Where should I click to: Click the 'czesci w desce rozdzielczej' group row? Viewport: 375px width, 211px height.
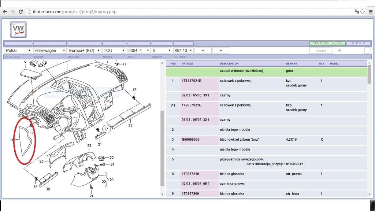(x=266, y=72)
